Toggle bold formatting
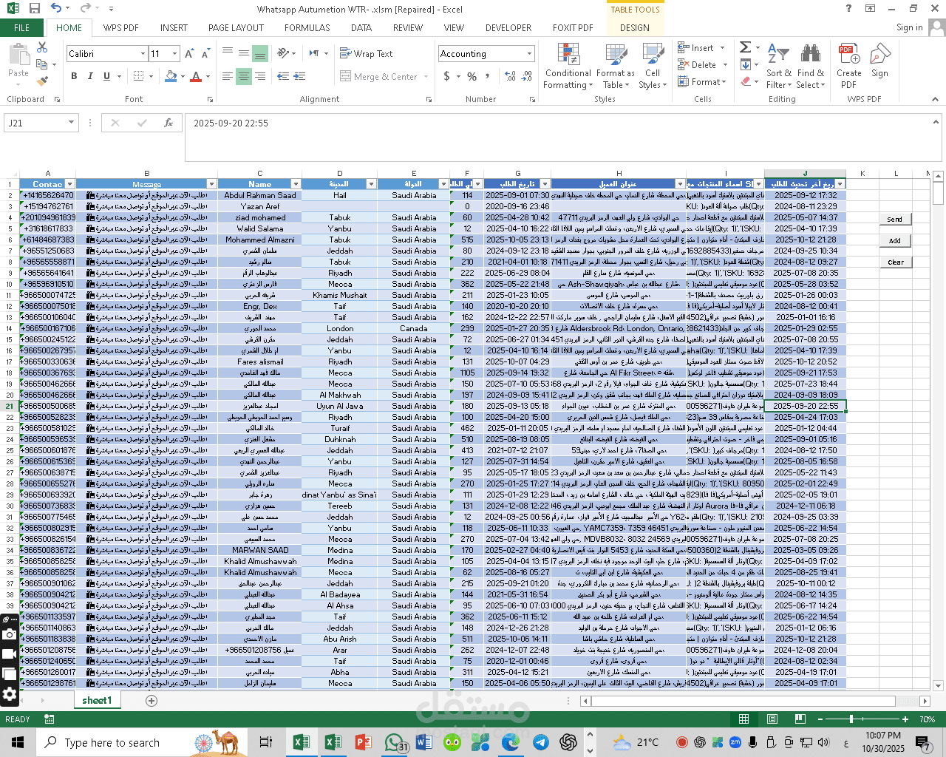946x757 pixels. [73, 76]
